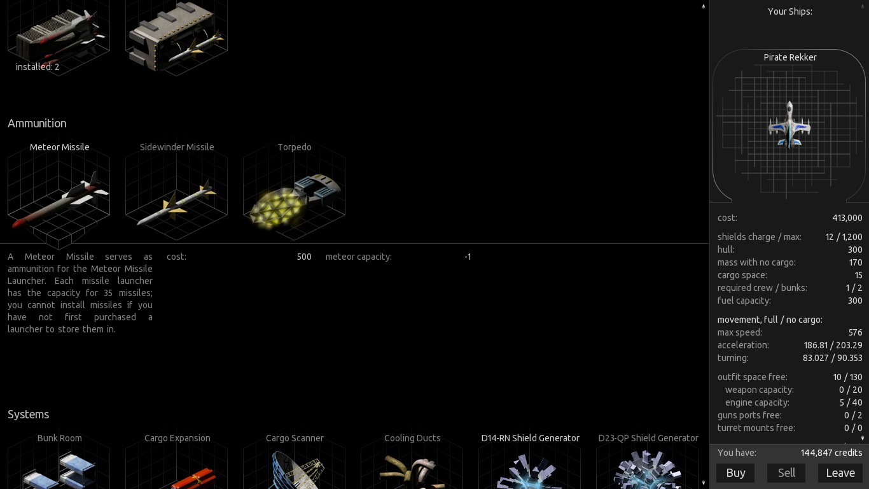Click the "outfit space free:" row

[789, 377]
